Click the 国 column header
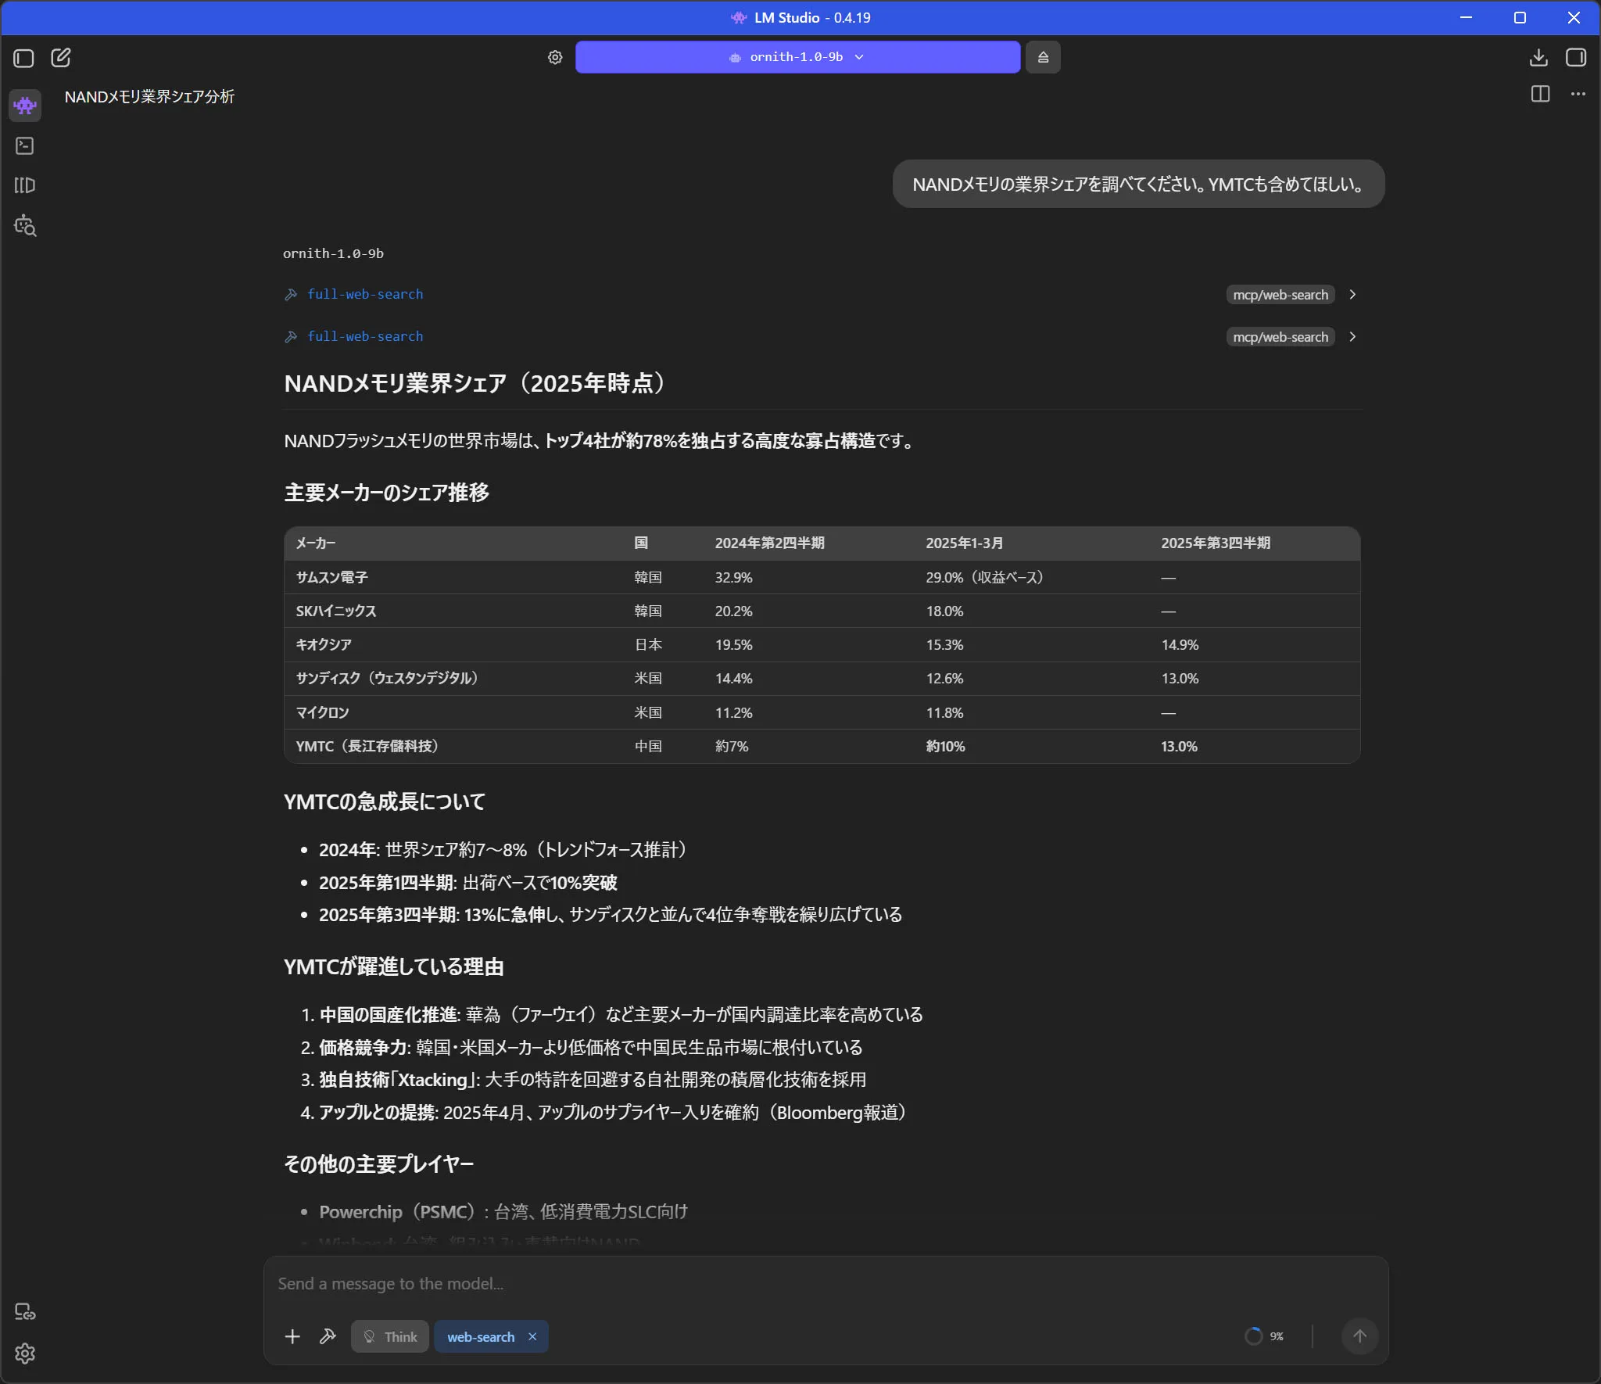The image size is (1601, 1384). [641, 543]
